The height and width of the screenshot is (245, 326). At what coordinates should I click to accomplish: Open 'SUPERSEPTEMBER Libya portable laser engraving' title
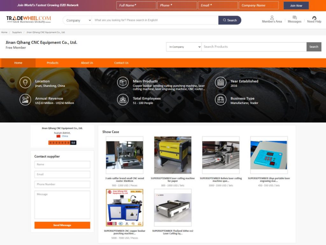click(269, 180)
